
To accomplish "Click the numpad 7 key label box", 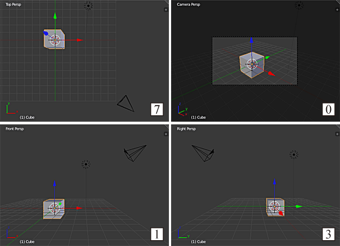I will click(156, 109).
